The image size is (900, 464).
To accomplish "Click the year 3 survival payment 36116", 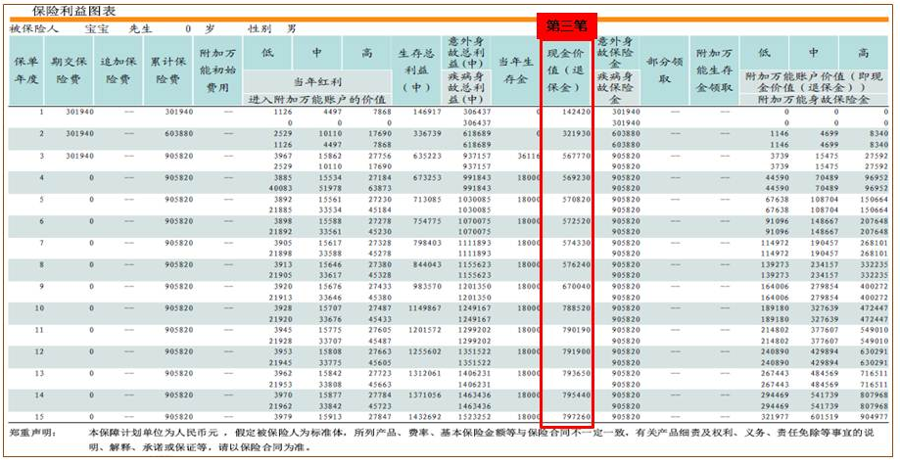I will pos(529,156).
